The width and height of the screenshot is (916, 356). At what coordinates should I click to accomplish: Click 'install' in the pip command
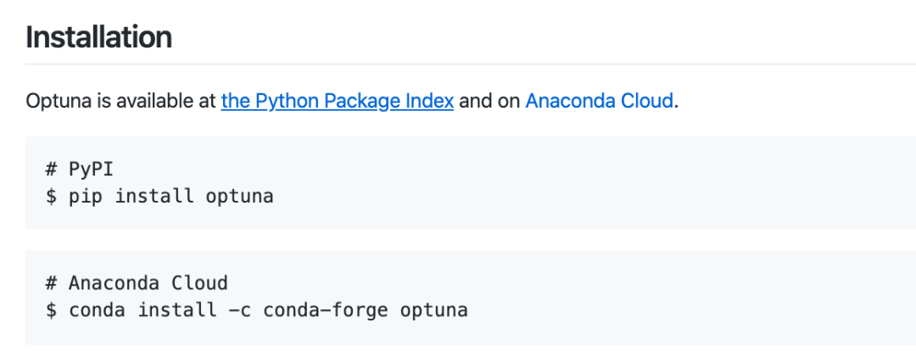(x=154, y=197)
